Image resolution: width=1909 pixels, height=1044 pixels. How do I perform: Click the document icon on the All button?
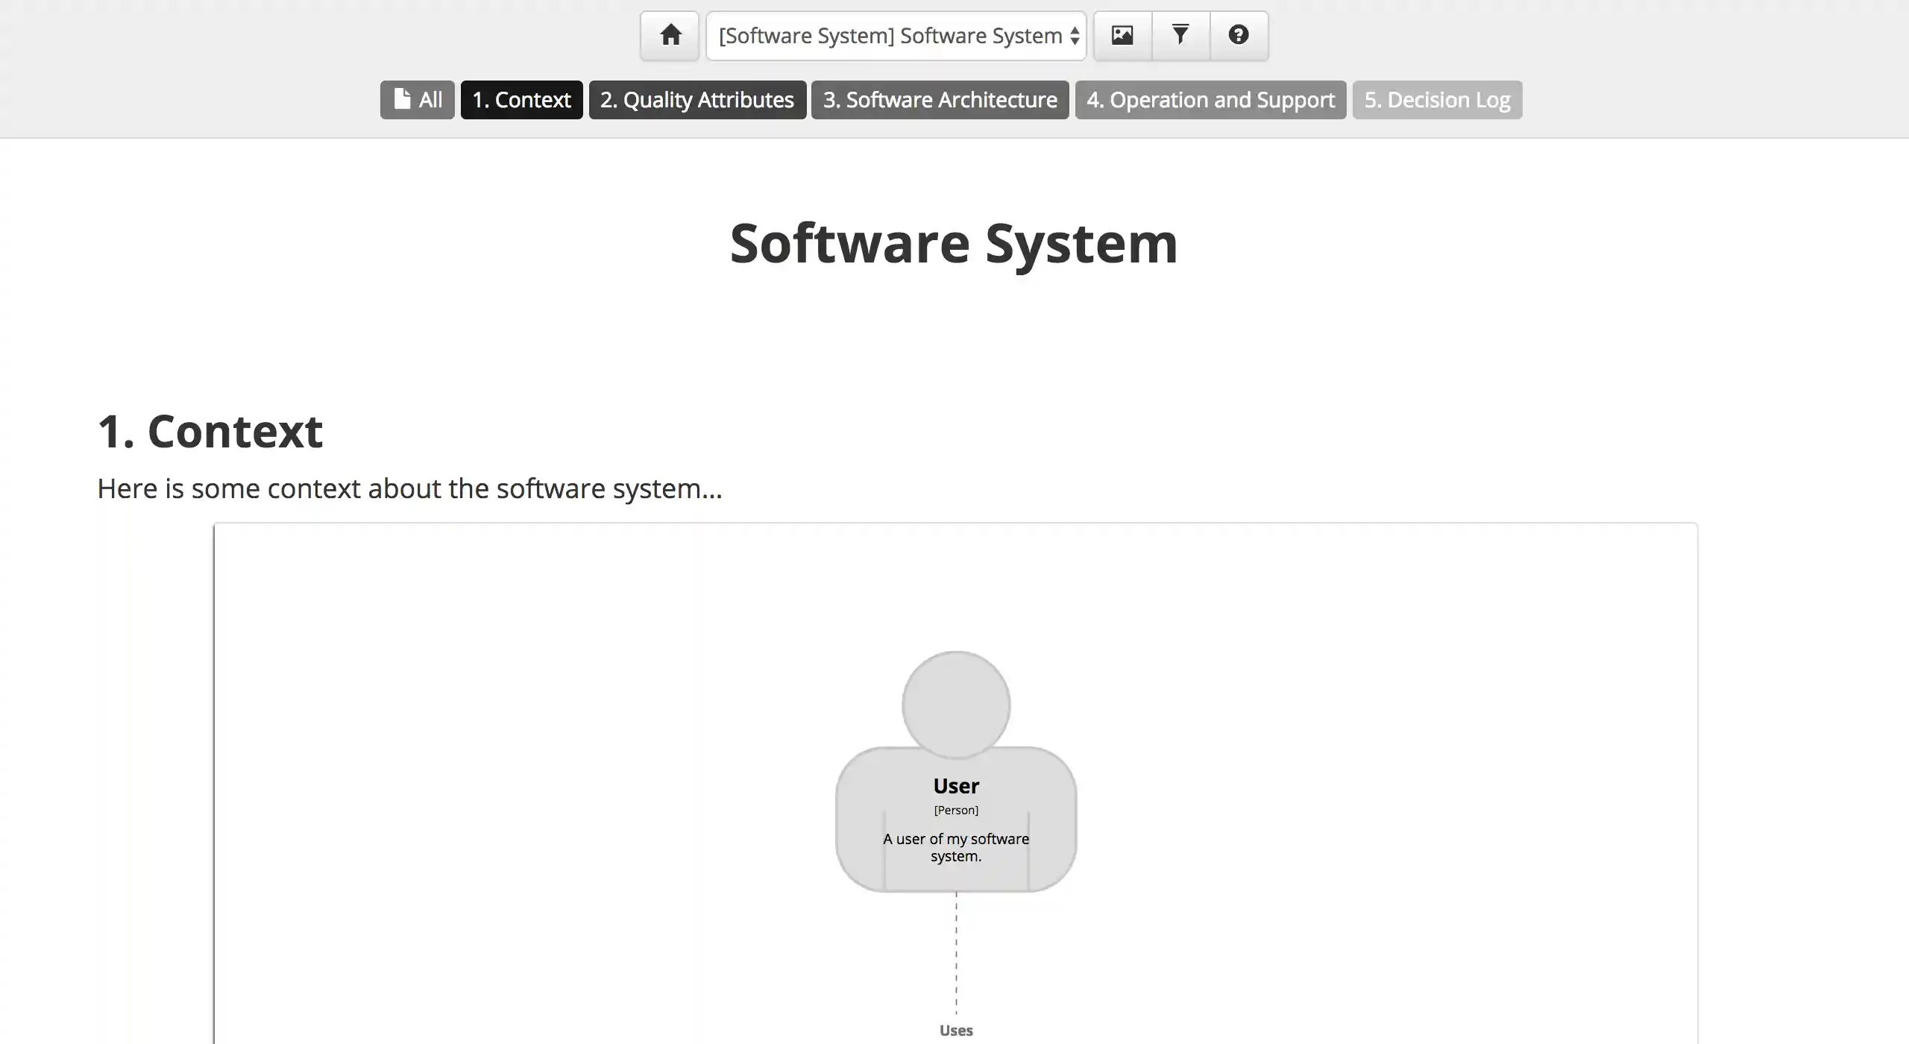[x=403, y=98]
